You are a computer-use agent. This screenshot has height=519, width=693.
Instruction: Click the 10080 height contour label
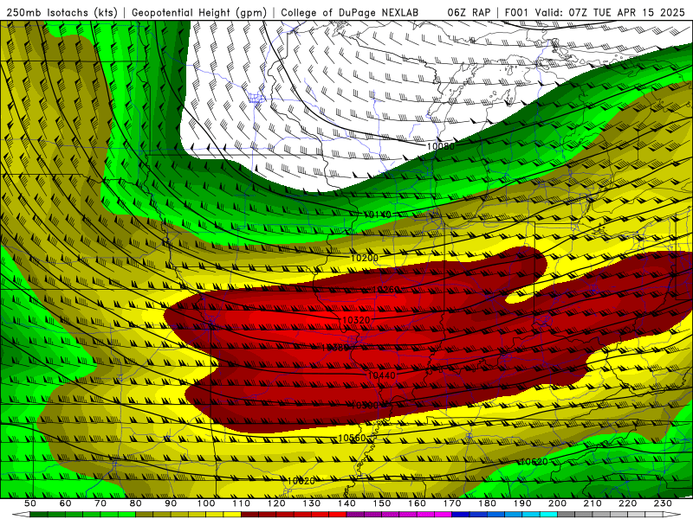[x=441, y=146]
